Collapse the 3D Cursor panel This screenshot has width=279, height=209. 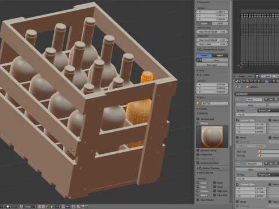point(198,75)
